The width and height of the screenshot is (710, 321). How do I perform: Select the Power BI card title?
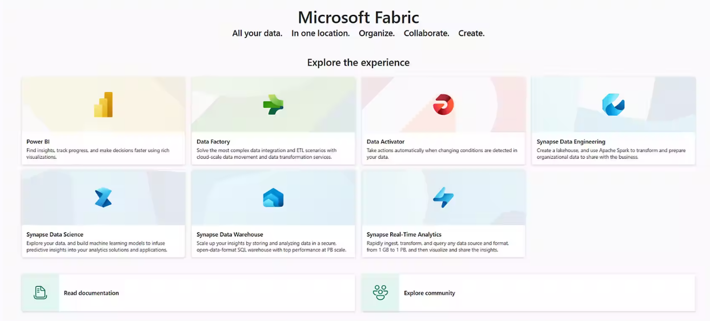[x=38, y=142]
